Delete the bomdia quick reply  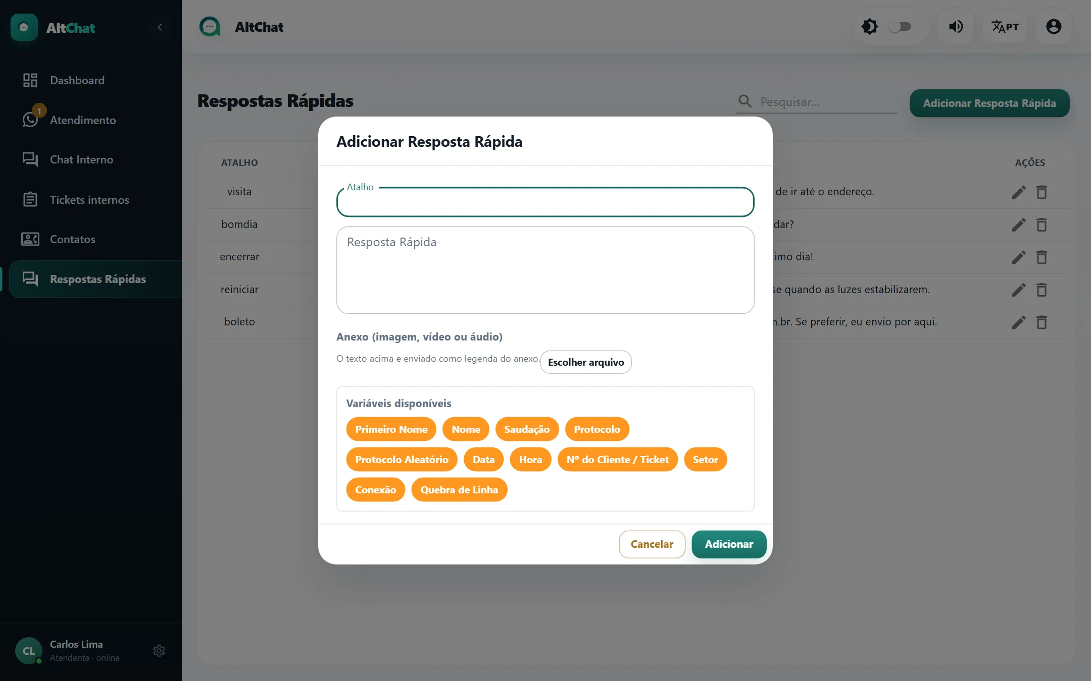pos(1042,224)
